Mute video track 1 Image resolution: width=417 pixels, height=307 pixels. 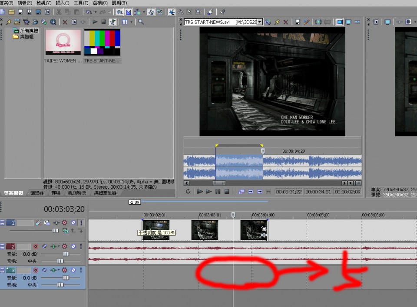click(x=73, y=222)
